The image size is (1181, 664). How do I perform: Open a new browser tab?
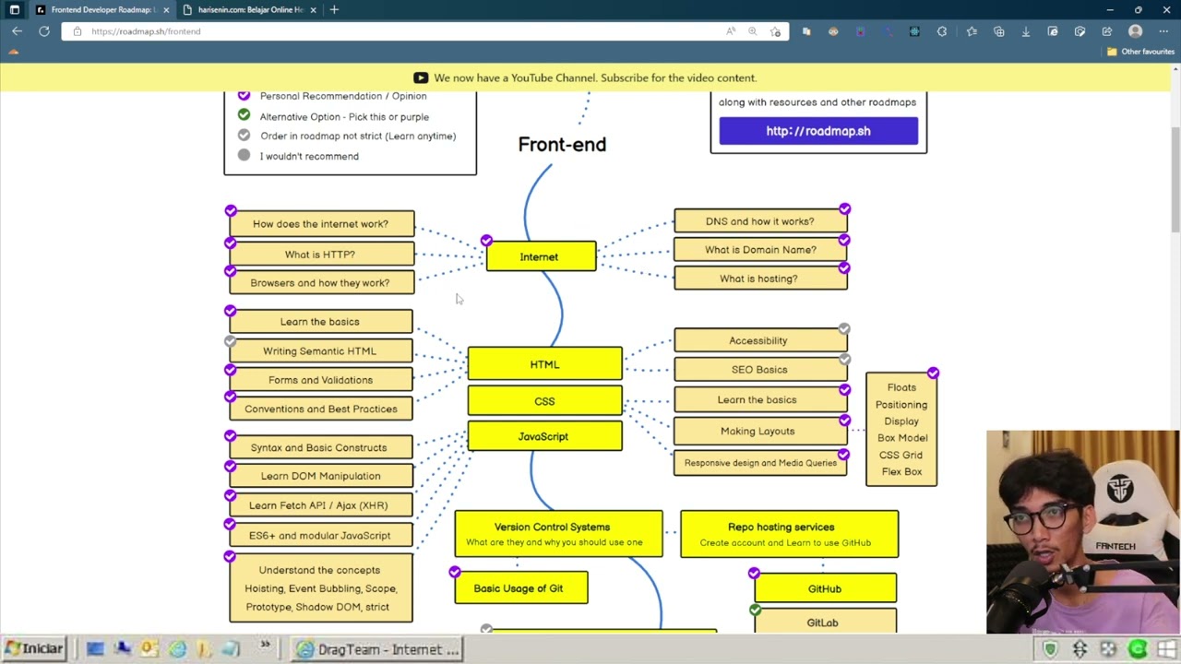coord(334,10)
